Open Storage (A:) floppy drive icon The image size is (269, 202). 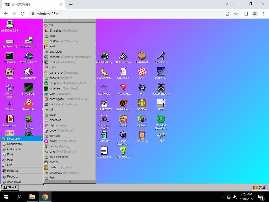28,42
